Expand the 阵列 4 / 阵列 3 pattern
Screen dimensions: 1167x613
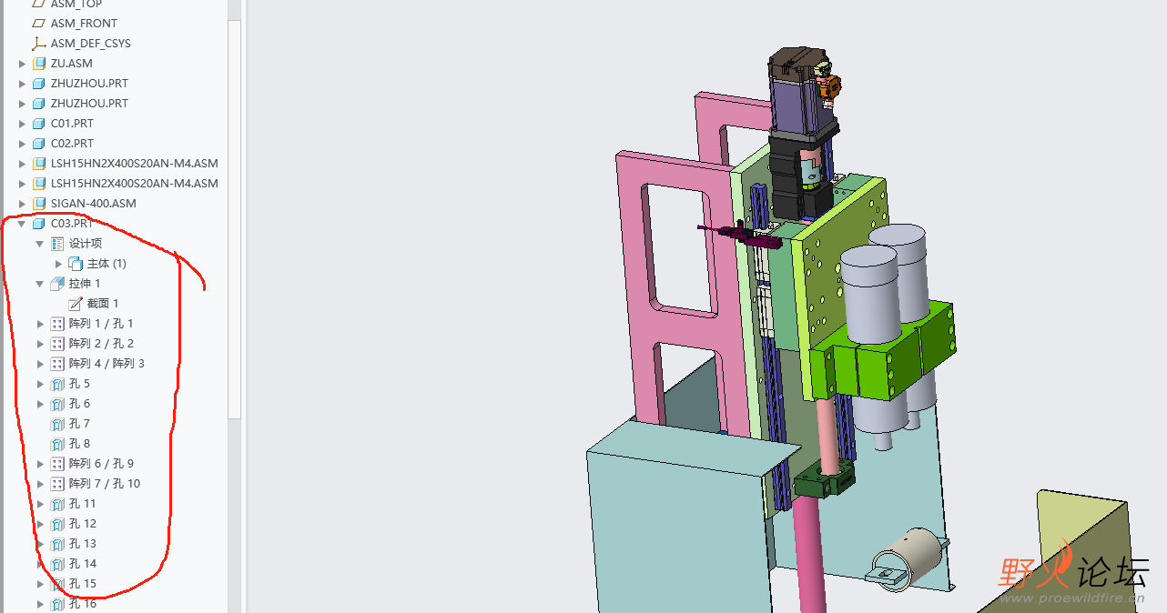tap(40, 364)
